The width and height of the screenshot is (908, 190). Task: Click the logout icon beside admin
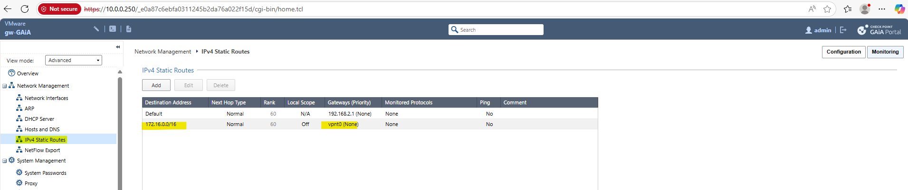(843, 30)
